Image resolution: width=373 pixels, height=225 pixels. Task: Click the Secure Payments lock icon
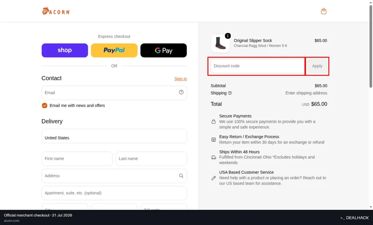[x=214, y=121]
